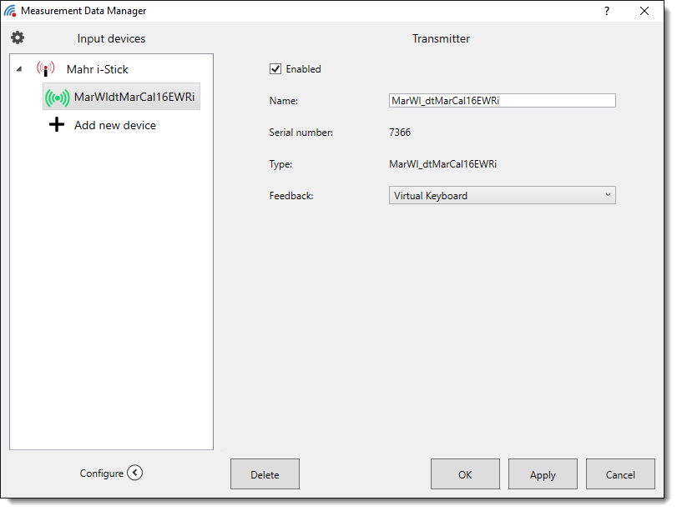Click the plus icon to add device

pyautogui.click(x=57, y=126)
